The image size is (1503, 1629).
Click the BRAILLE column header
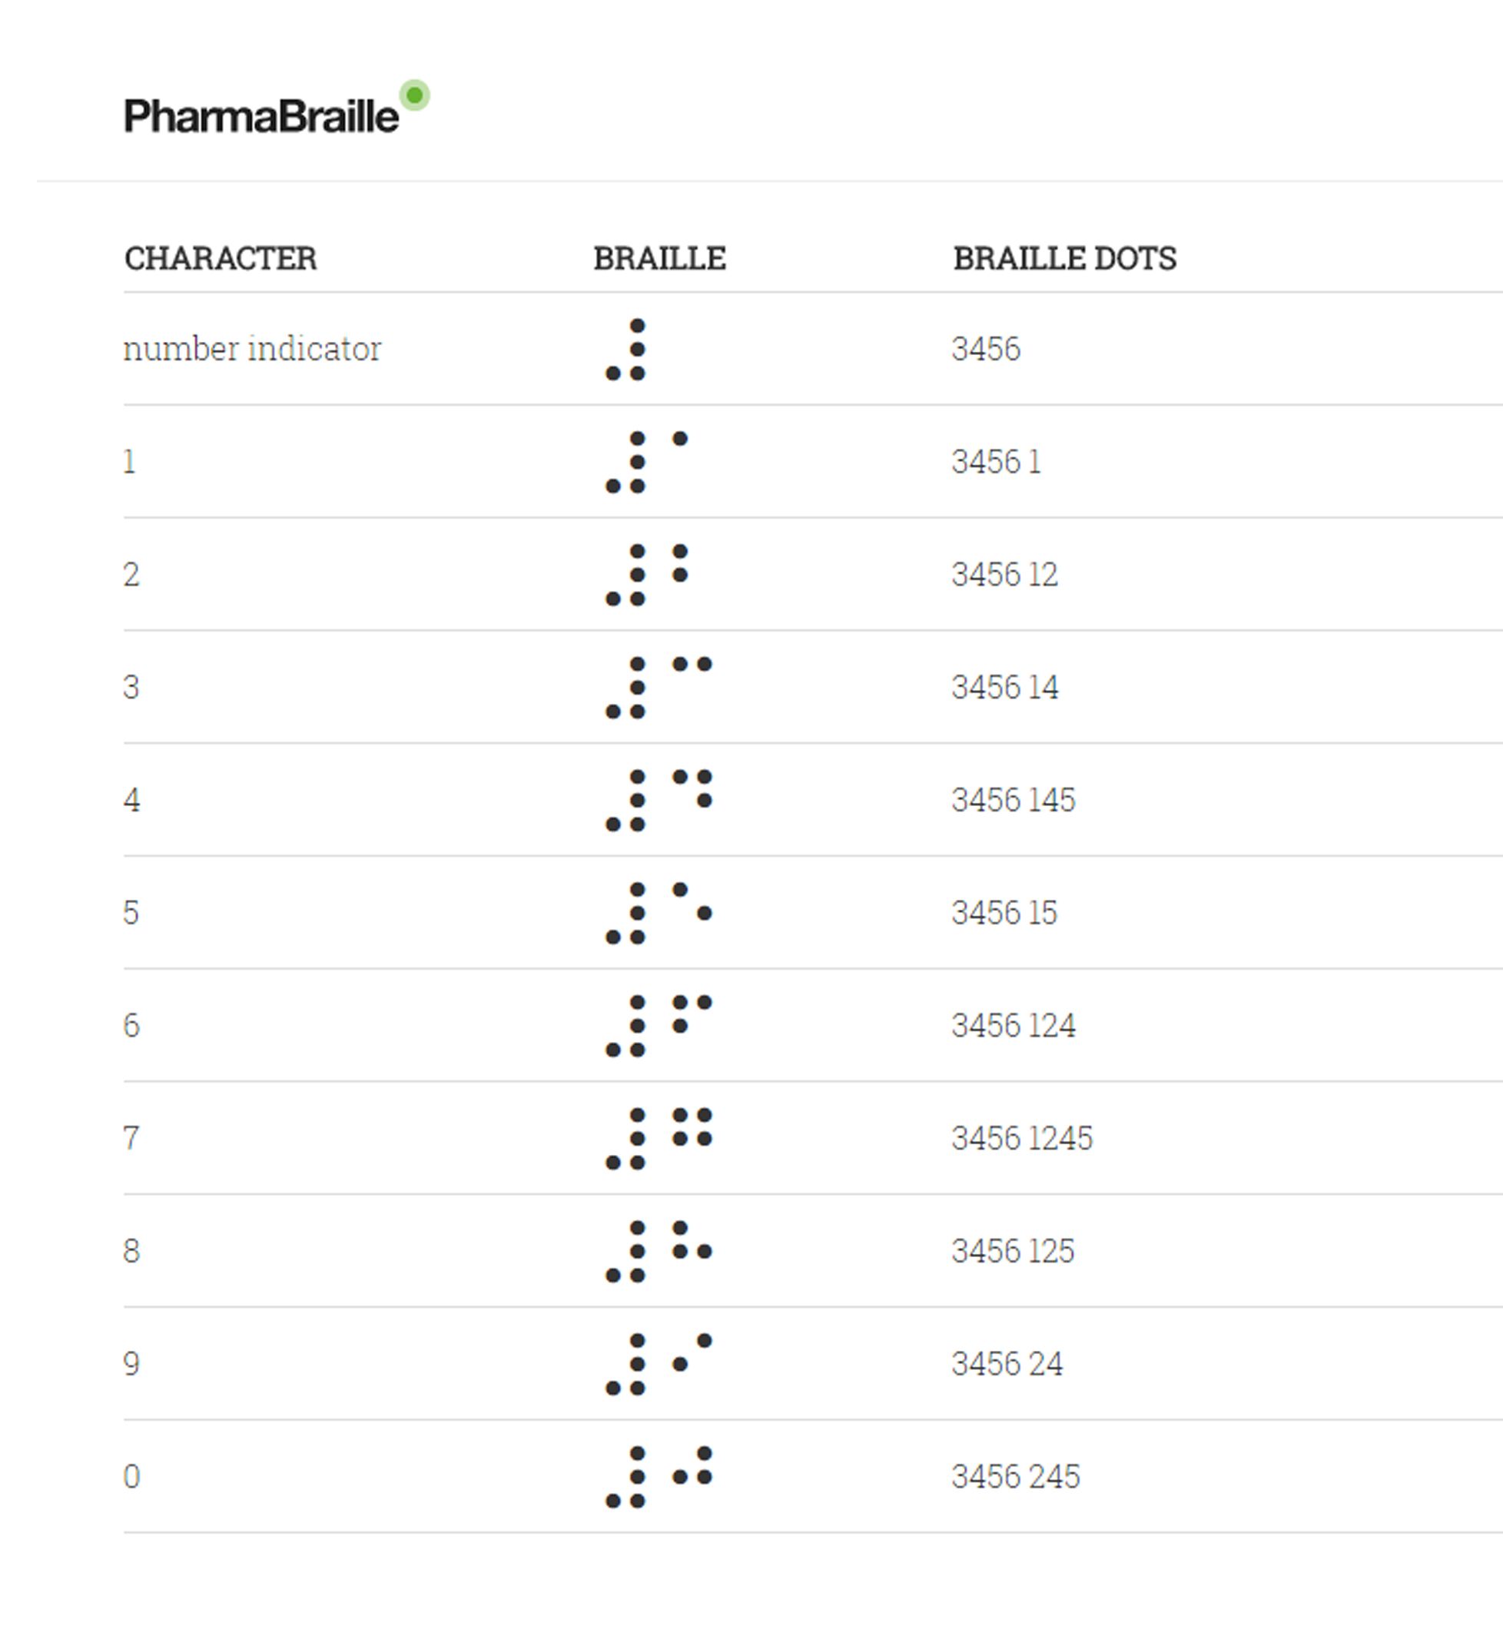pyautogui.click(x=659, y=259)
